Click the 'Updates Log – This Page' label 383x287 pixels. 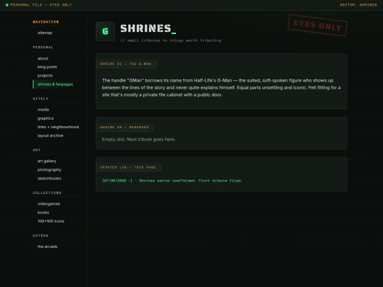click(128, 167)
